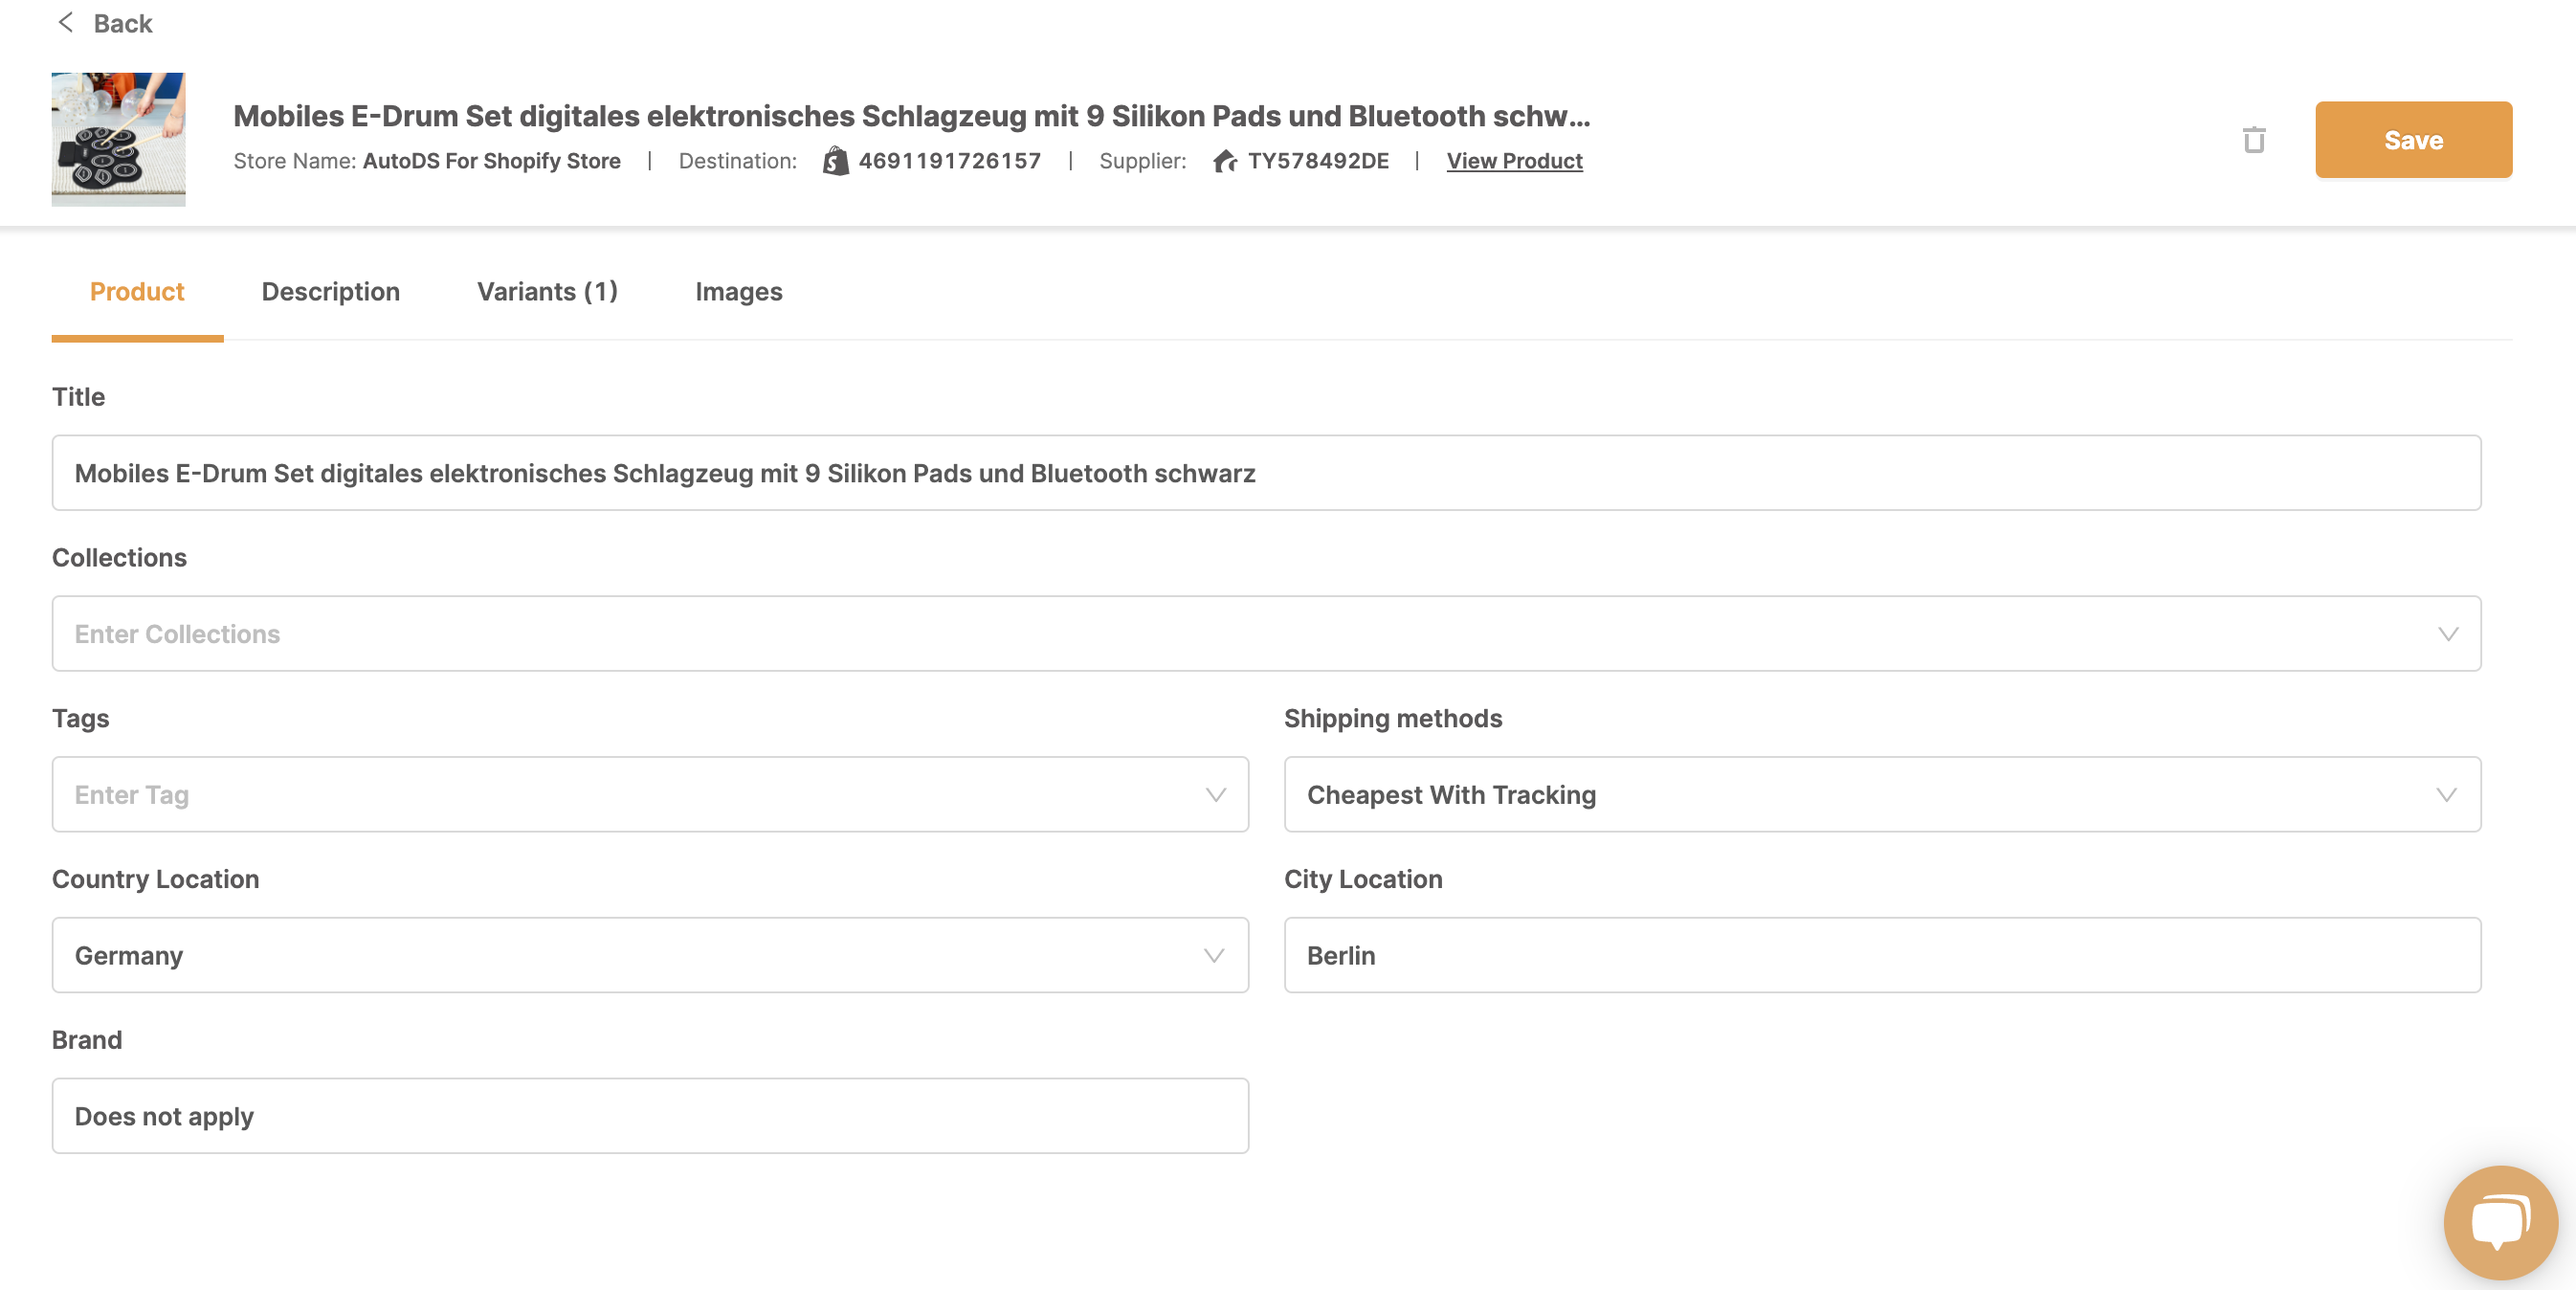Open the chat support bubble
The height and width of the screenshot is (1290, 2576).
point(2500,1222)
